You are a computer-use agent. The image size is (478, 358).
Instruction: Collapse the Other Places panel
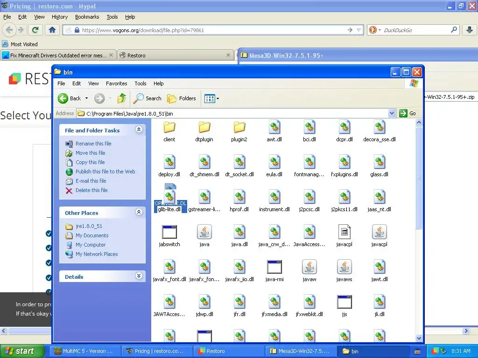[139, 212]
